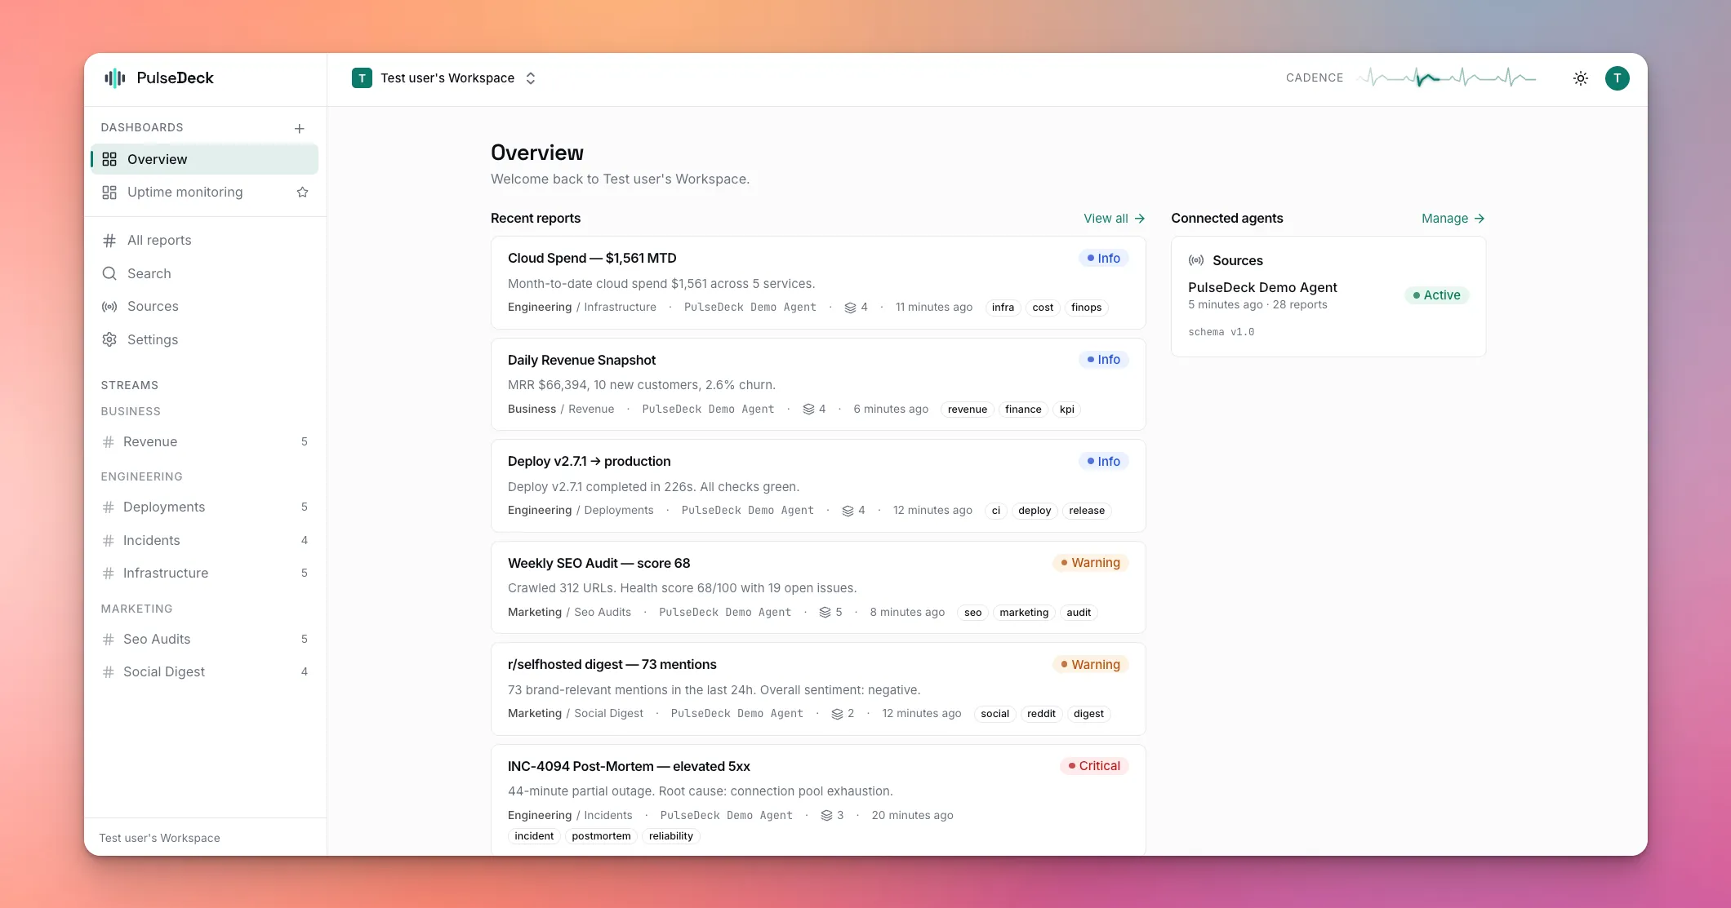Open Deploy v2.7.1 production report
Viewport: 1731px width, 908px height.
(818, 486)
